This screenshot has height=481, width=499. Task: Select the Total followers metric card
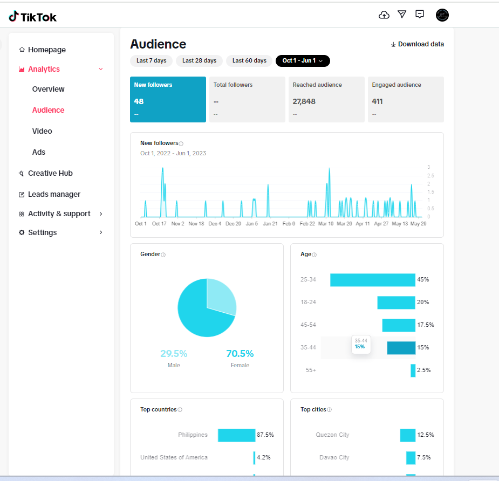pyautogui.click(x=247, y=100)
